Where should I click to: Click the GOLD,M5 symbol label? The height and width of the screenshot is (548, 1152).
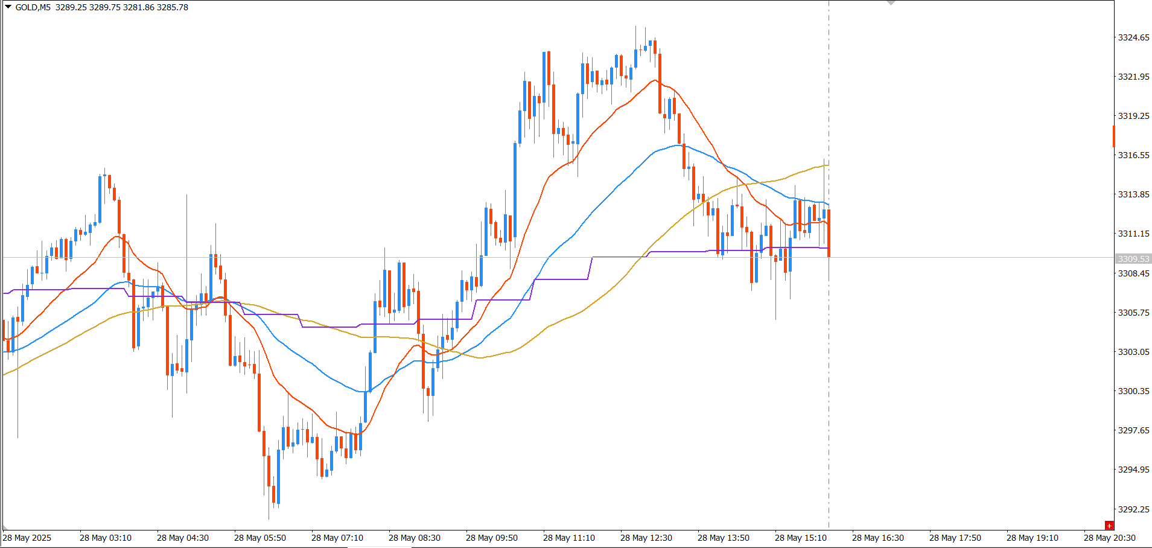33,7
